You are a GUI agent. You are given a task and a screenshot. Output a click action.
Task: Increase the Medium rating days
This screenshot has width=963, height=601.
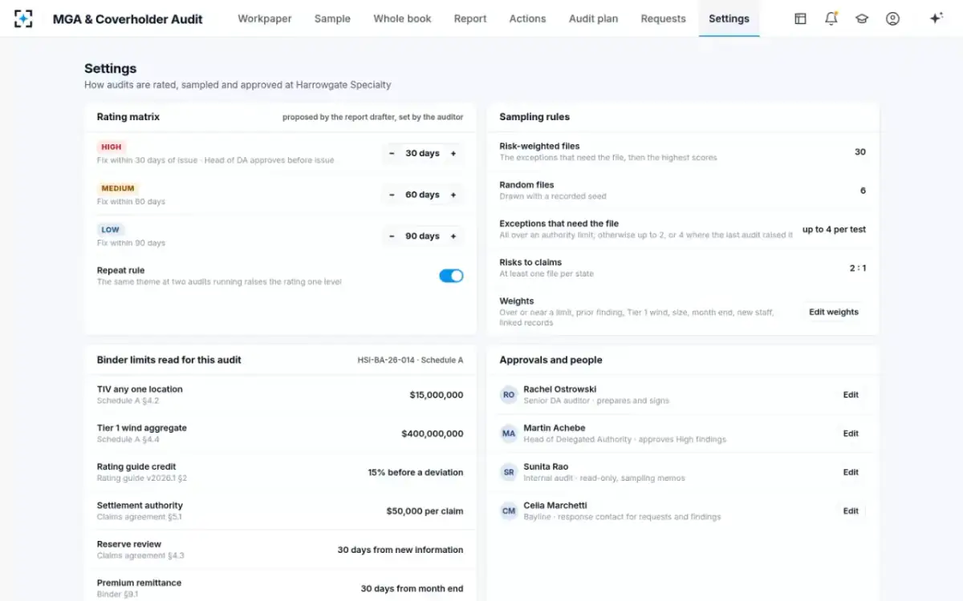pos(453,195)
